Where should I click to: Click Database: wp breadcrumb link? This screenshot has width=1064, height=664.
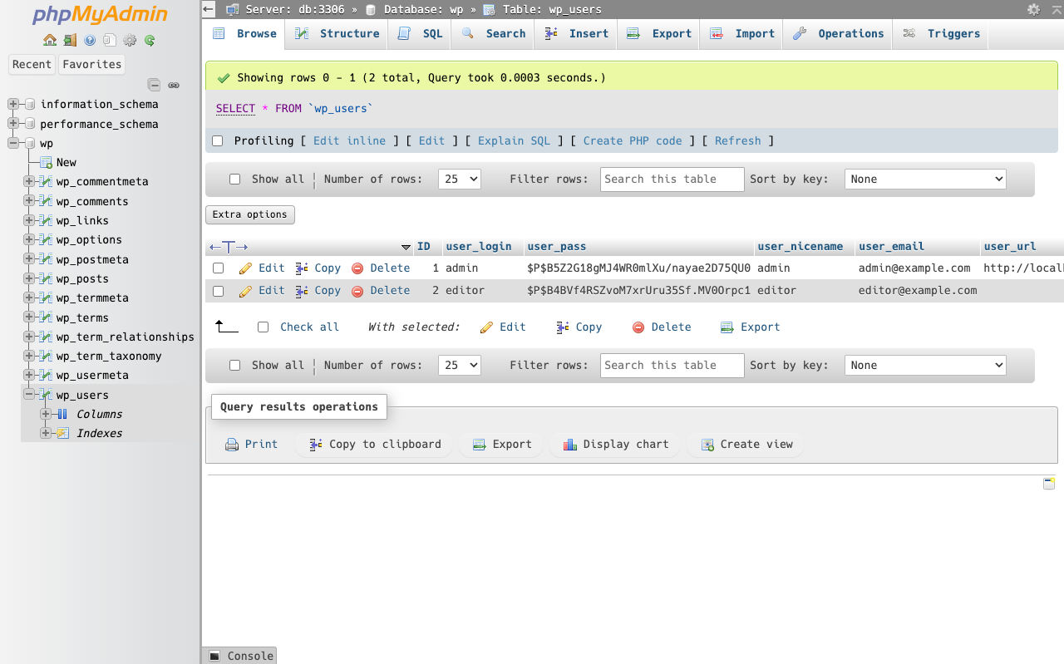click(x=422, y=10)
